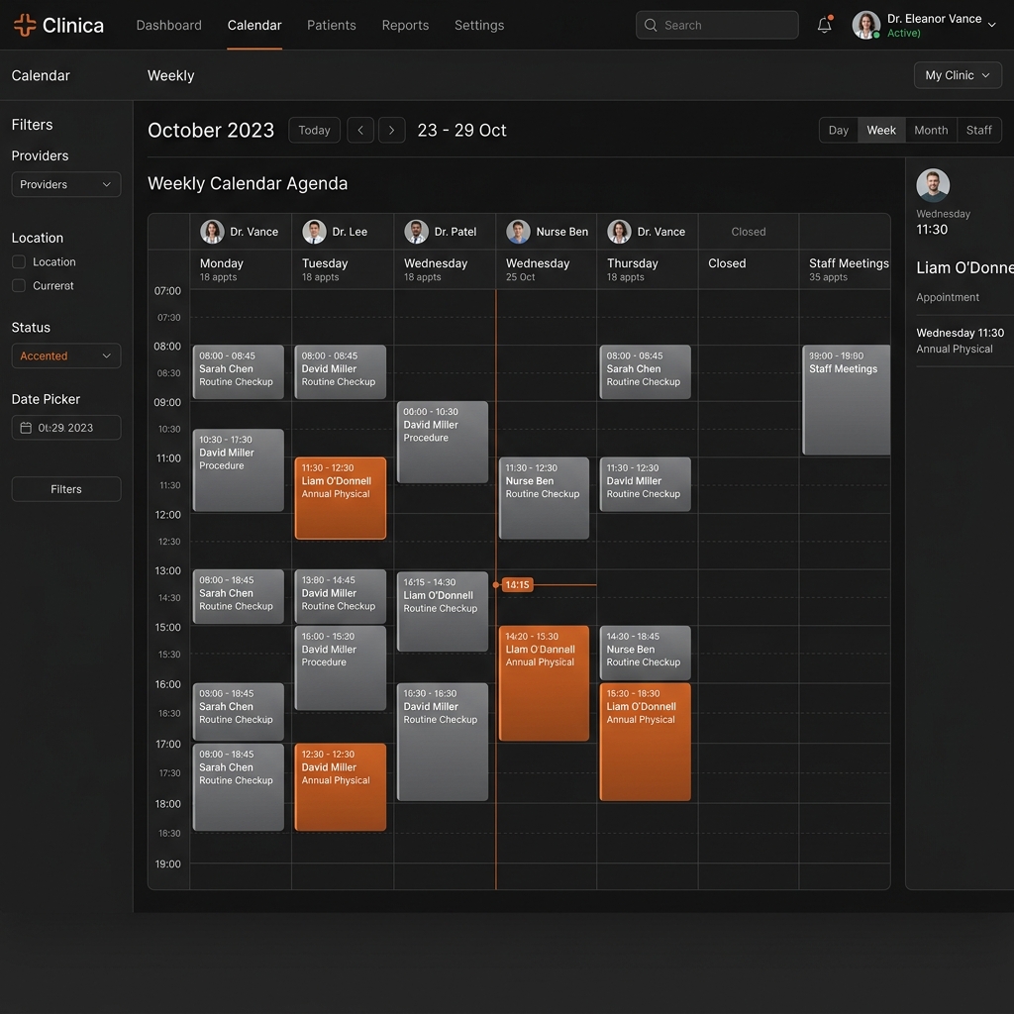1014x1014 pixels.
Task: Open Dr. Eleanor Vance profile avatar
Action: pos(865,25)
